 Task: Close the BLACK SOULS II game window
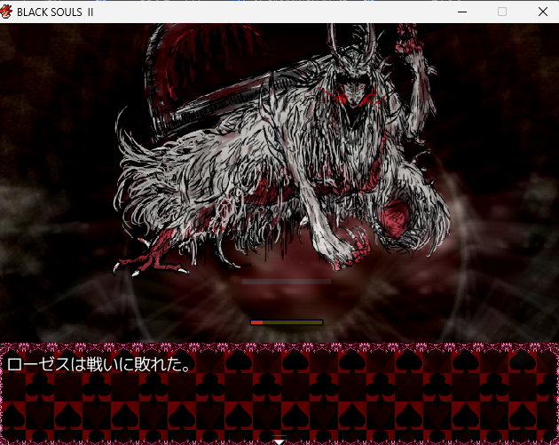[x=542, y=12]
